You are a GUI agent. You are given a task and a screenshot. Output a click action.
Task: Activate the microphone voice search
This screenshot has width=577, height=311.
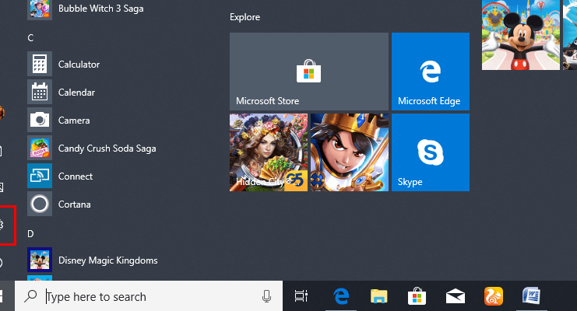tap(267, 296)
